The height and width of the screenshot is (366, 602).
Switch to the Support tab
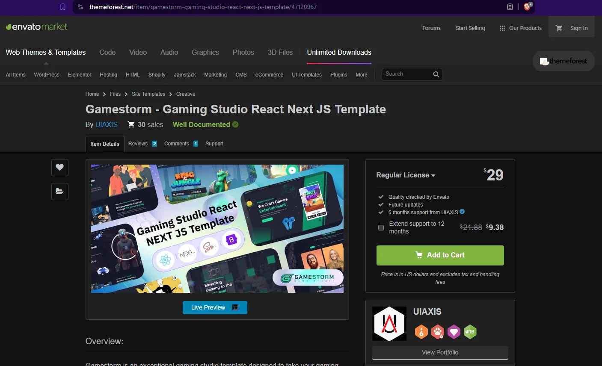214,144
